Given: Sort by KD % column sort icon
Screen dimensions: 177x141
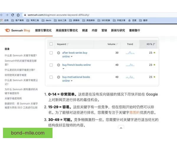Looking at the screenshot, I should [x=154, y=44].
